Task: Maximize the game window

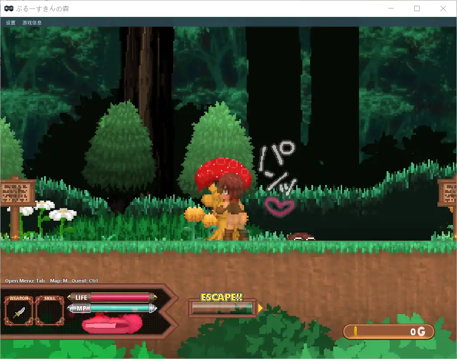Action: tap(417, 8)
